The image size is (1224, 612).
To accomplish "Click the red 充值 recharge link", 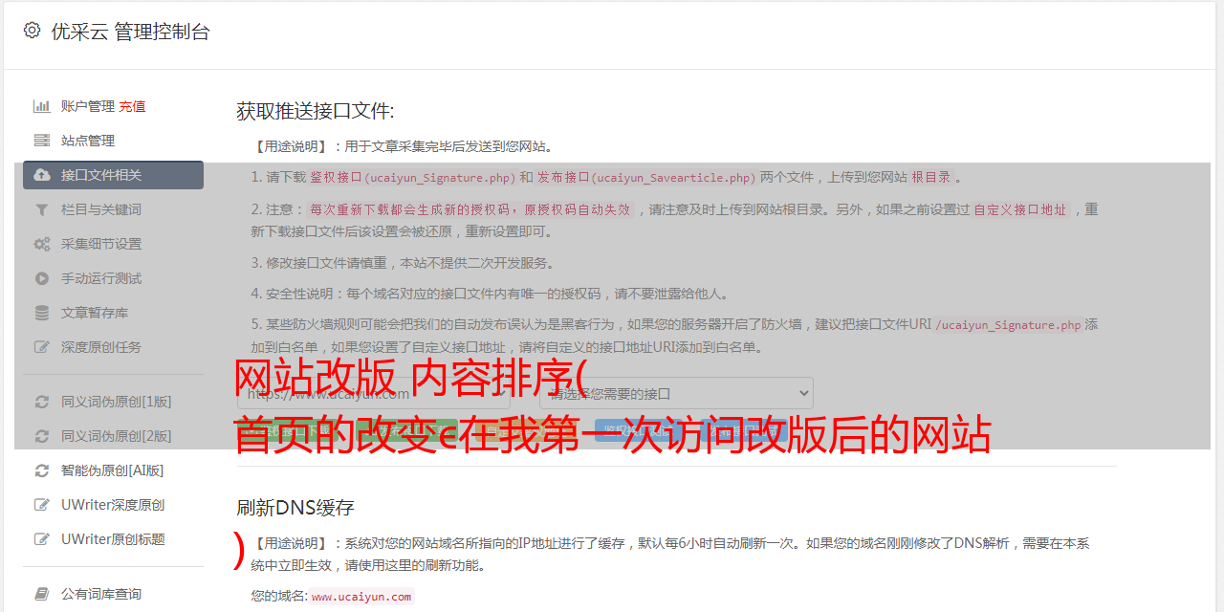I will pos(132,106).
